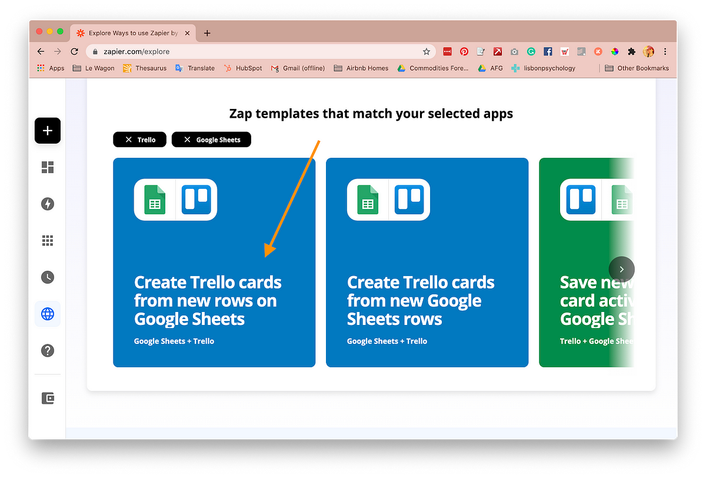Click the Facebook extension icon
Screen dimensions: 706x478
pos(548,52)
